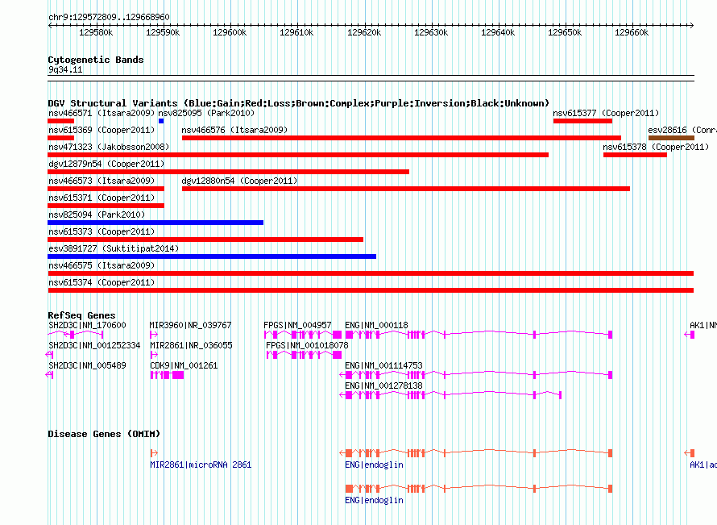The image size is (717, 525).
Task: Click the 129660k ruler tick label
Action: [632, 32]
